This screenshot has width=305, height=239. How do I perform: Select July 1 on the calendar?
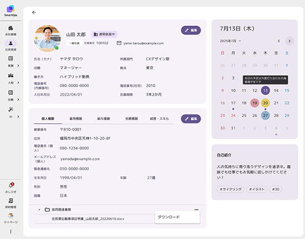tap(287, 66)
